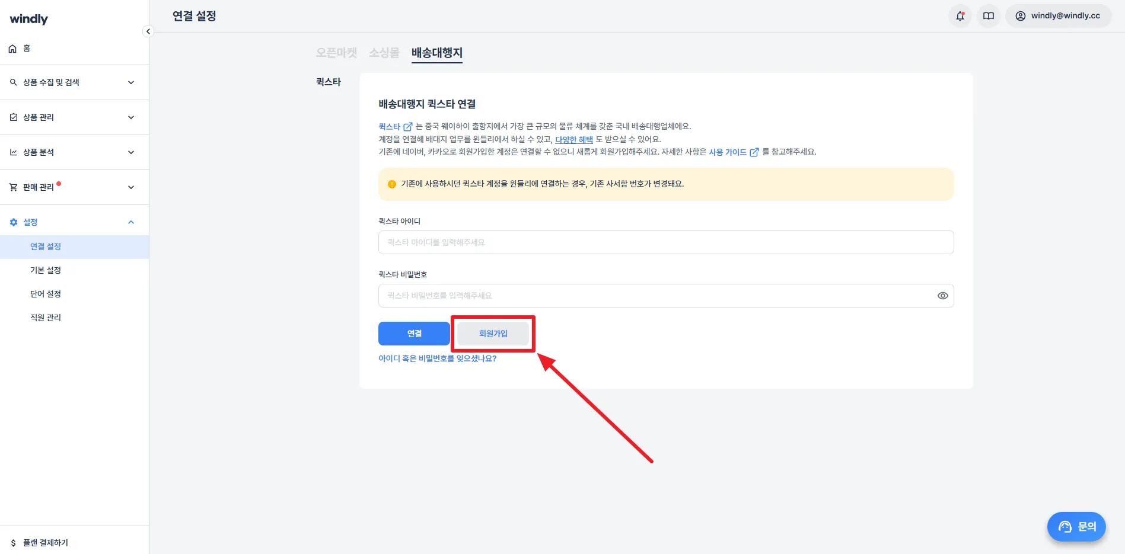Focus the 퀵스타 비밀번호 input field

pyautogui.click(x=666, y=296)
